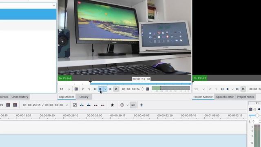Open the preview render options arrow
The height and width of the screenshot is (147, 261).
(x=128, y=105)
